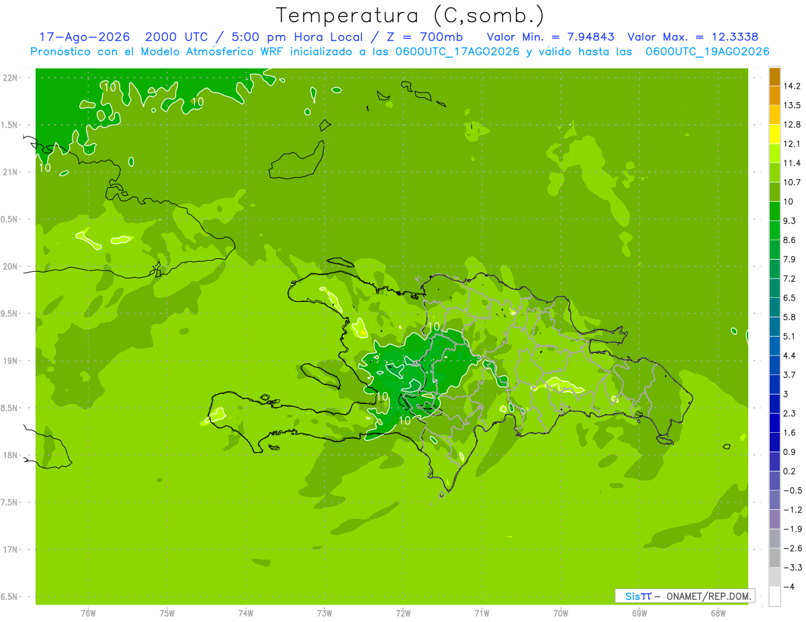Click the colorbar value -1.2
Screen dimensions: 806x622
(793, 509)
